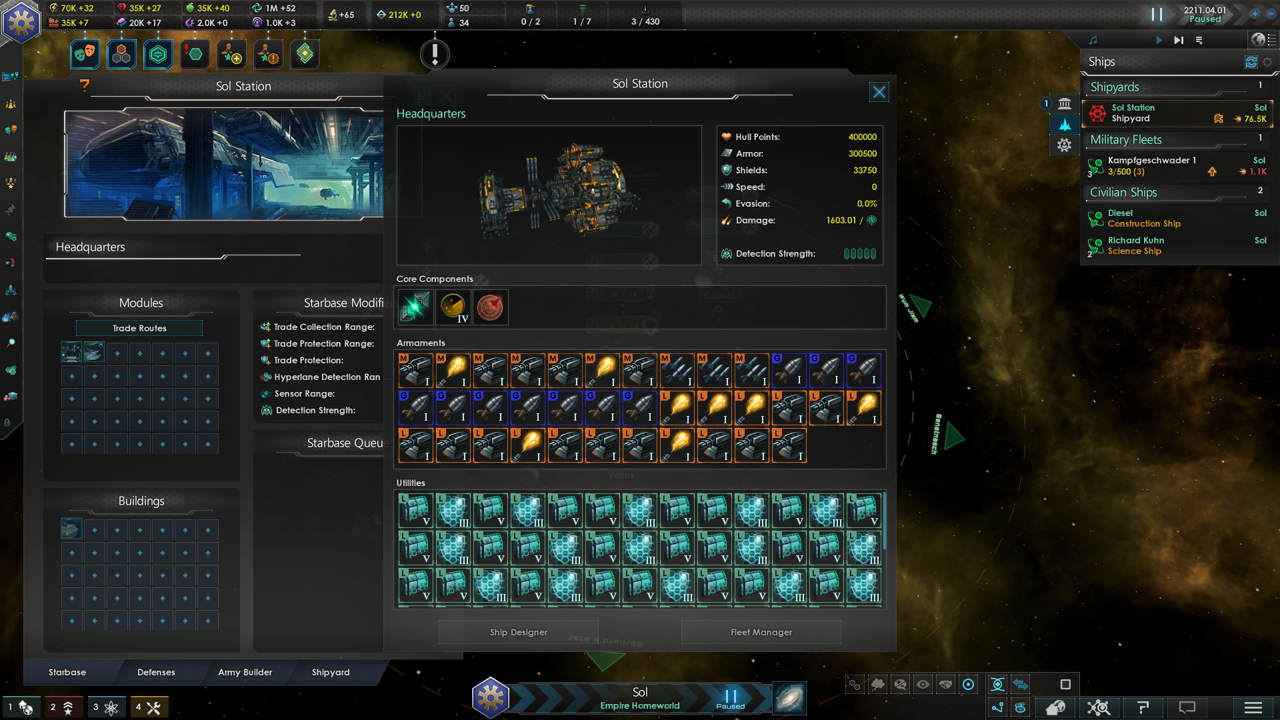Click the situation alert exclamation icon
Image resolution: width=1280 pixels, height=720 pixels.
point(435,53)
